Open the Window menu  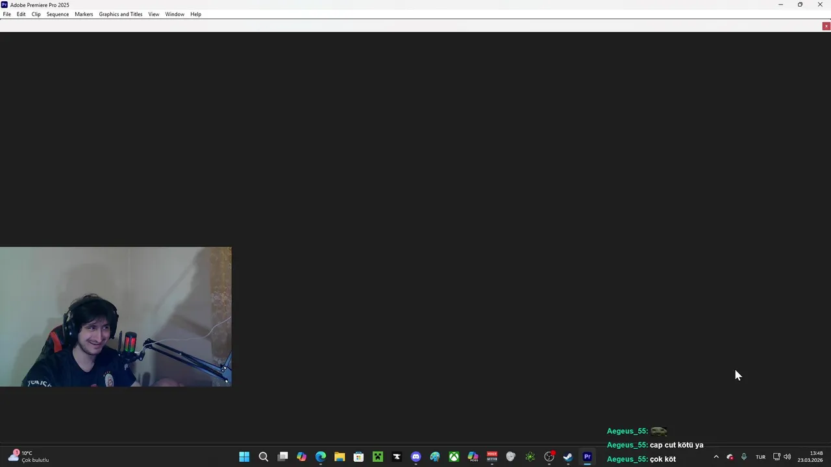pos(175,14)
